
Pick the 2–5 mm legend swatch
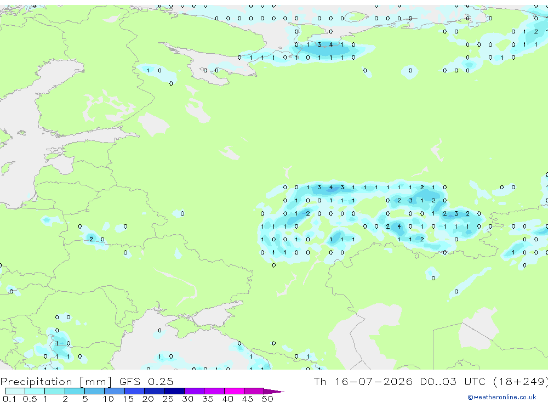click(x=75, y=391)
